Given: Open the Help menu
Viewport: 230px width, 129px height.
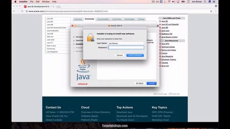Looking at the screenshot, I should point(54,1).
